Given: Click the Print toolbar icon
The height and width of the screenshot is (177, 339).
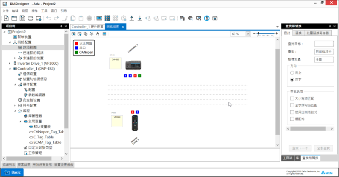Looking at the screenshot, I should tap(30, 18).
